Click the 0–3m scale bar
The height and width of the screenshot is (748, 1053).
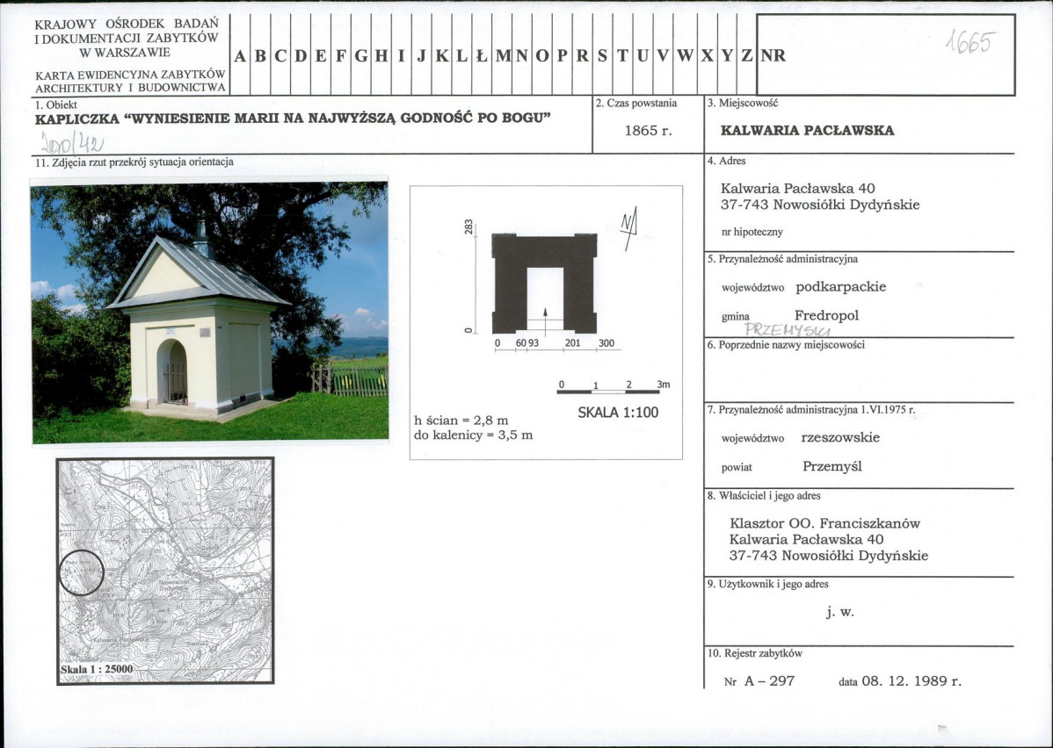pyautogui.click(x=608, y=389)
